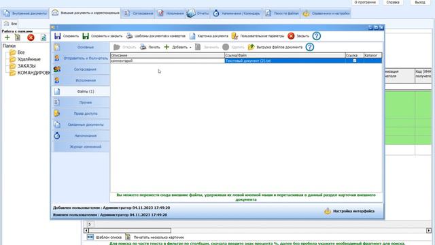
Task: Click the Добавлен пользователем status line
Action: [x=111, y=208]
